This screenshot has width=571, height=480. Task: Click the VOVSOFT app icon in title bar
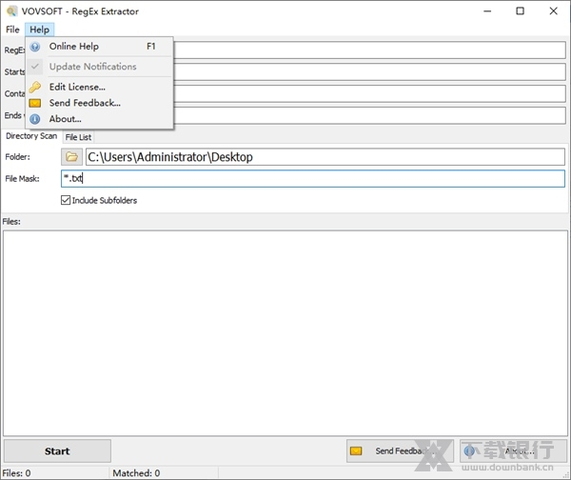coord(10,11)
